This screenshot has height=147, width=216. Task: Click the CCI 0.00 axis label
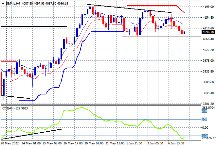point(205,128)
